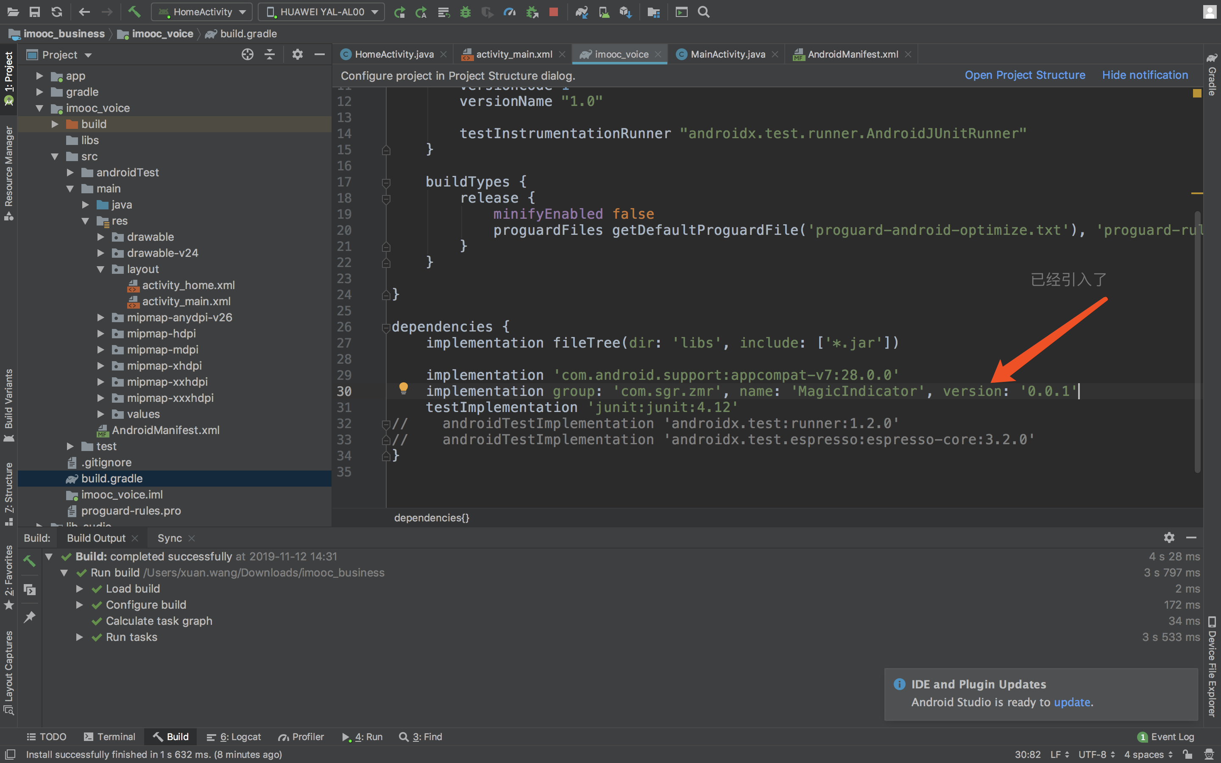Viewport: 1221px width, 763px height.
Task: Open the Profiler tool window
Action: [301, 737]
